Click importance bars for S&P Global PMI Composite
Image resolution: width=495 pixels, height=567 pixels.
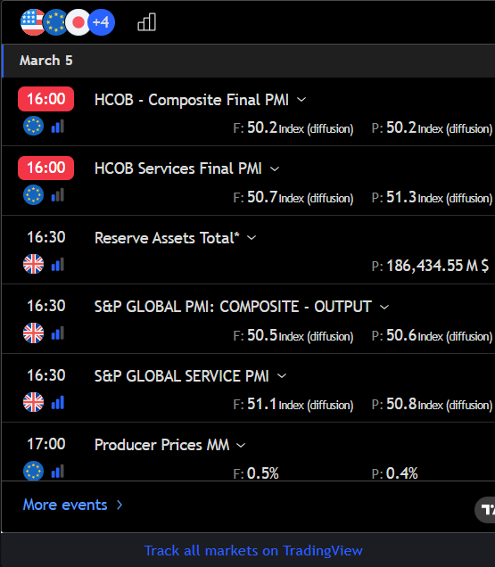(58, 333)
